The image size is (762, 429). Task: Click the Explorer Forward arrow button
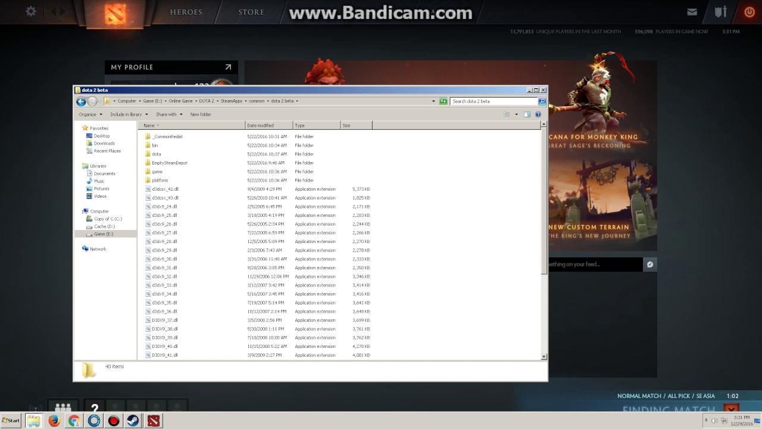92,101
